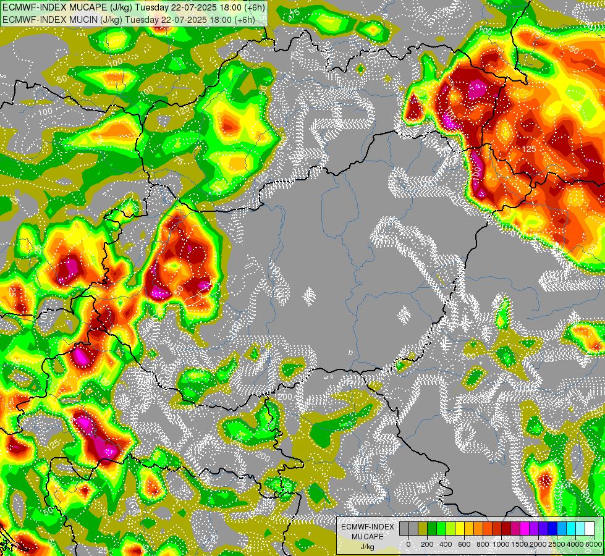Click the legend tick label 200
The image size is (605, 556).
[427, 544]
